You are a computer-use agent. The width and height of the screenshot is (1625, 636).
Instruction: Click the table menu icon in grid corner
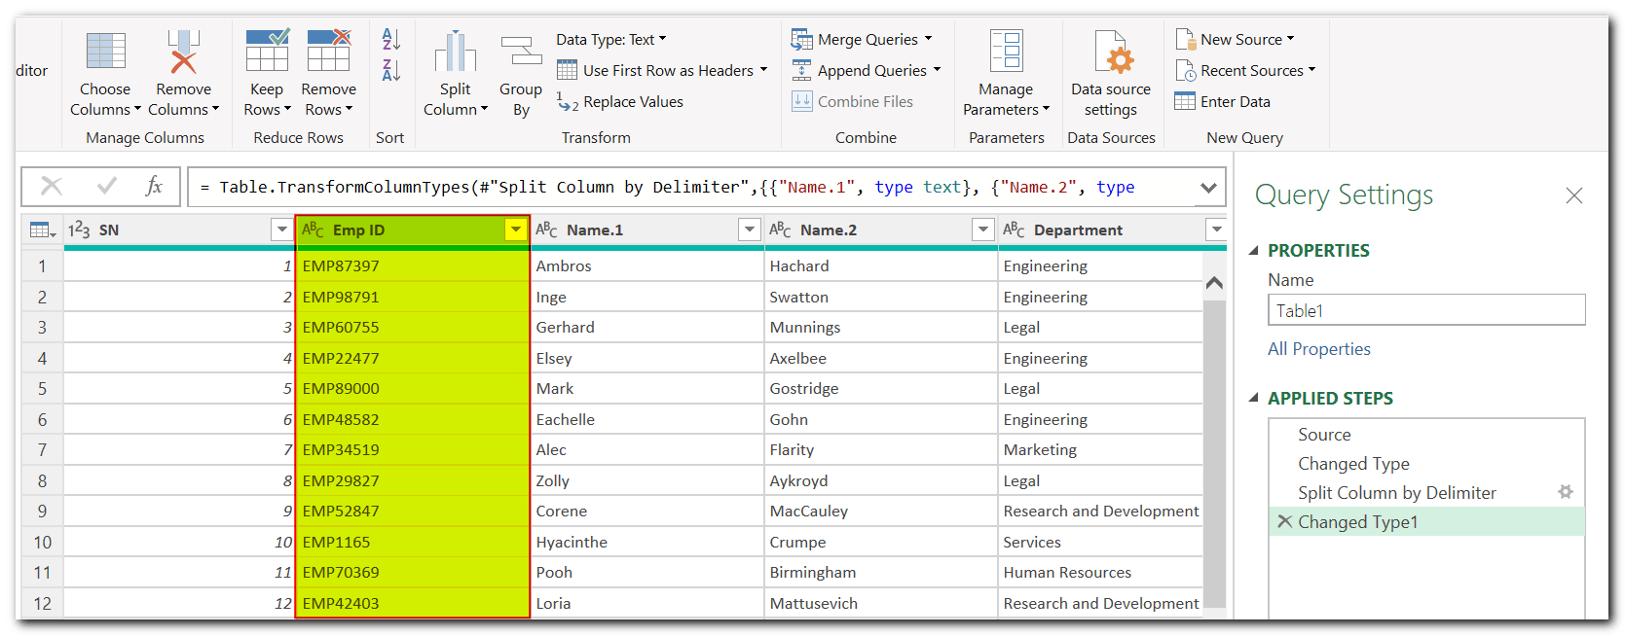pyautogui.click(x=43, y=230)
